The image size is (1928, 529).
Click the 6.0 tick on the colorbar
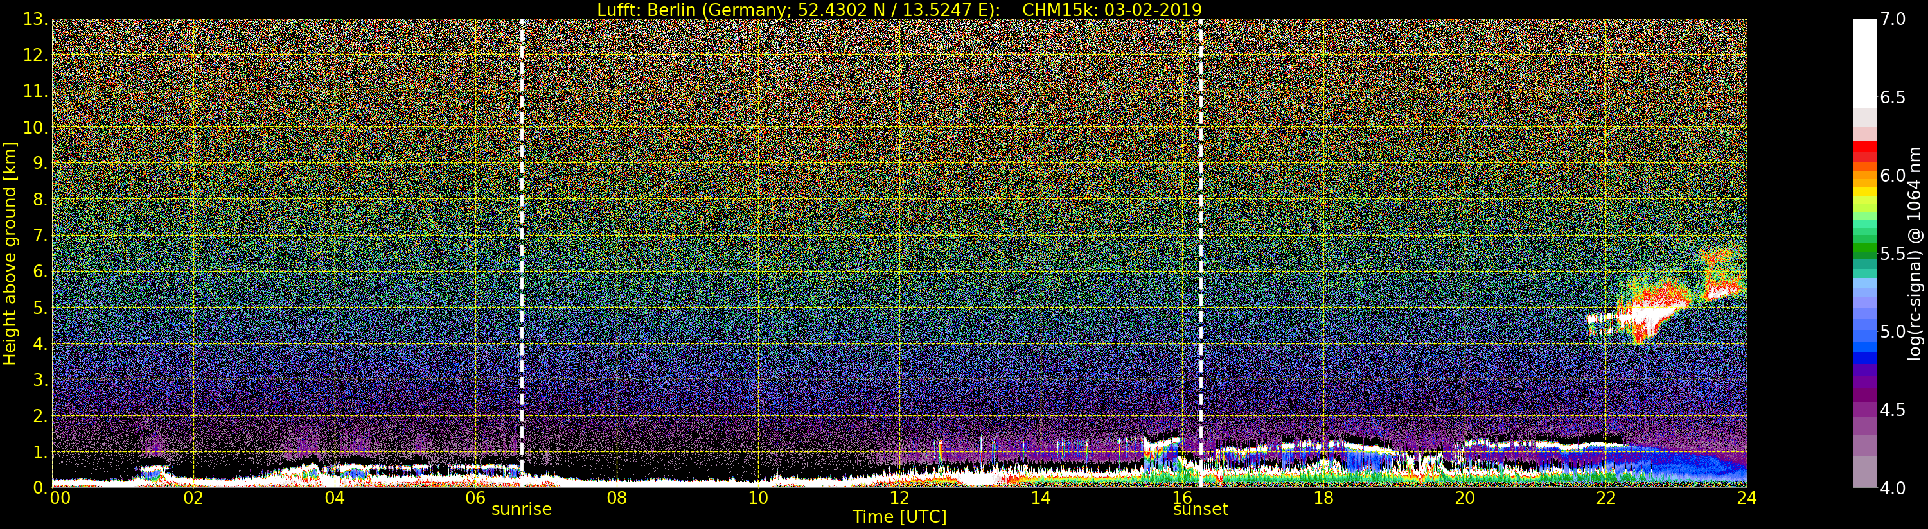tap(1892, 176)
